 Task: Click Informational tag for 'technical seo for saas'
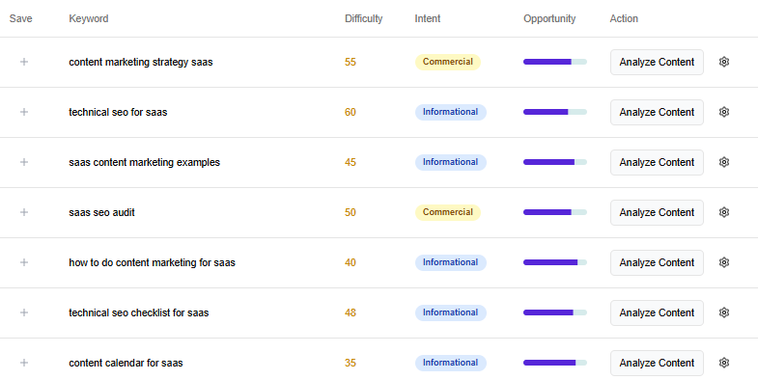tap(451, 112)
